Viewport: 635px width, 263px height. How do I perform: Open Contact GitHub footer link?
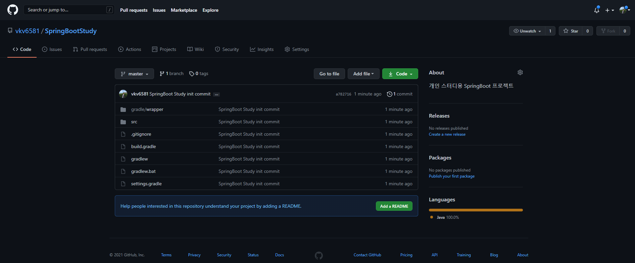pos(368,255)
